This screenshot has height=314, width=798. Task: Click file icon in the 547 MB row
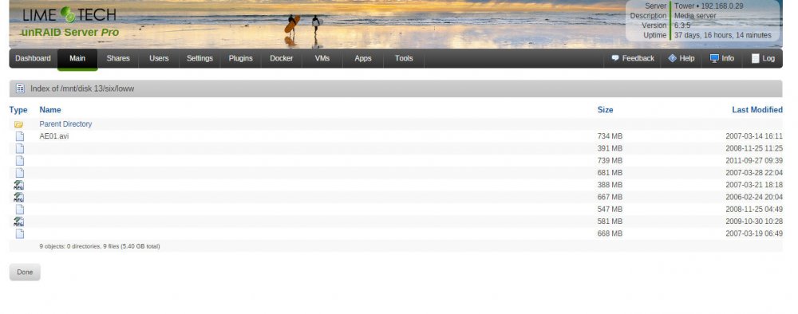point(19,210)
